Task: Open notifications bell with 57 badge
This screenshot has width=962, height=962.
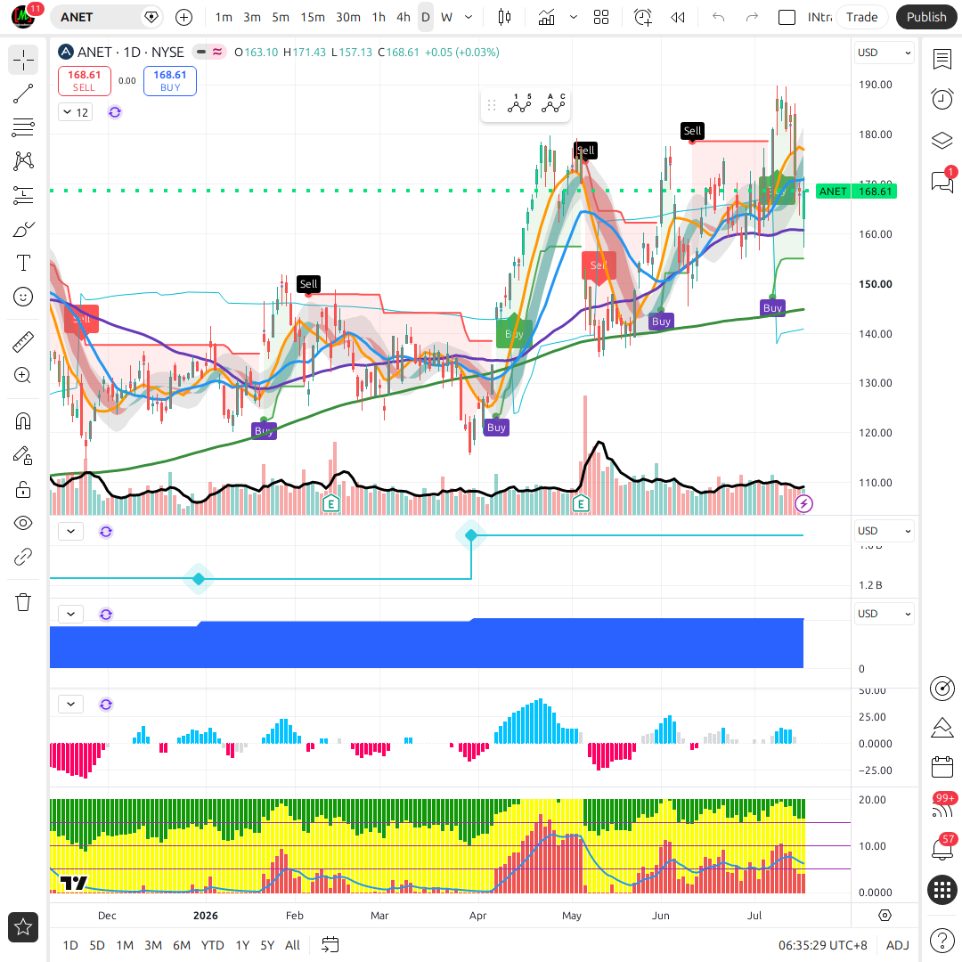Action: (942, 849)
